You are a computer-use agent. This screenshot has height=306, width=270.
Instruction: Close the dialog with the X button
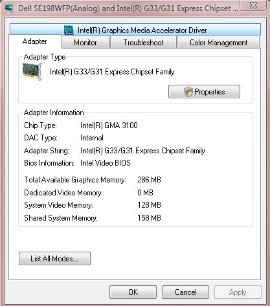(x=253, y=5)
